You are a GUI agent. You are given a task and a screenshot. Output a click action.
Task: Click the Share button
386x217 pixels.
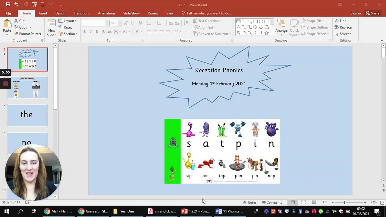pyautogui.click(x=372, y=13)
